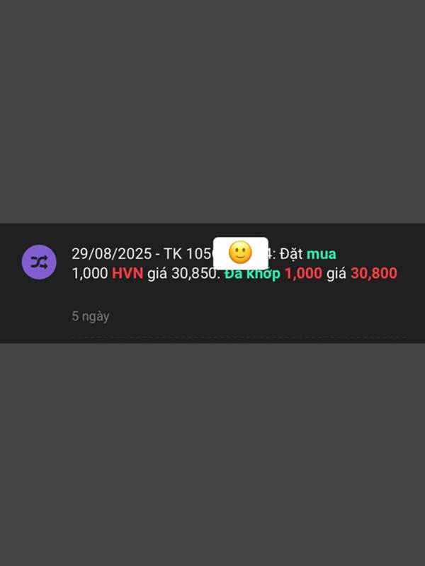Tap the 5 ngày timestamp
Screen dimensions: 425x566
click(91, 316)
